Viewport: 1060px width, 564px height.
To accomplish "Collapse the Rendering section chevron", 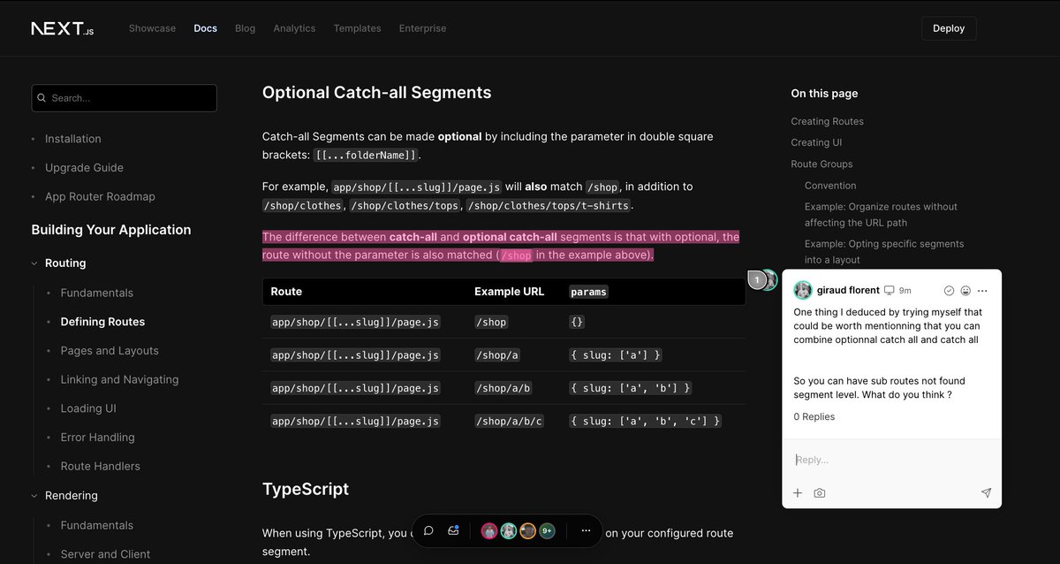I will coord(34,496).
